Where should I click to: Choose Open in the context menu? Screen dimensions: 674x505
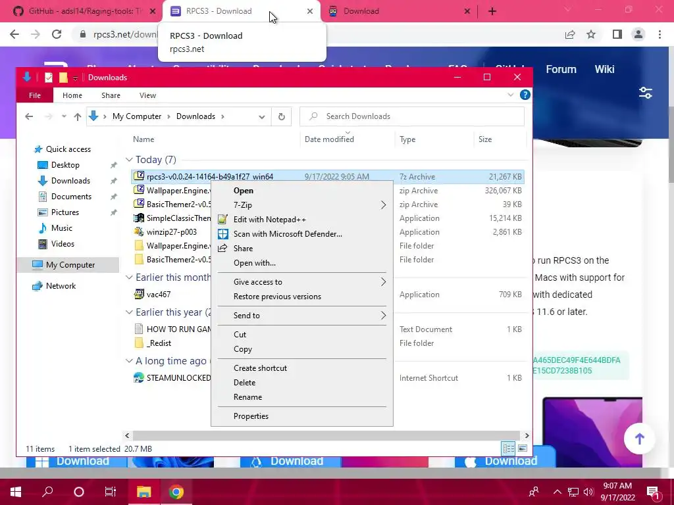[301, 191]
